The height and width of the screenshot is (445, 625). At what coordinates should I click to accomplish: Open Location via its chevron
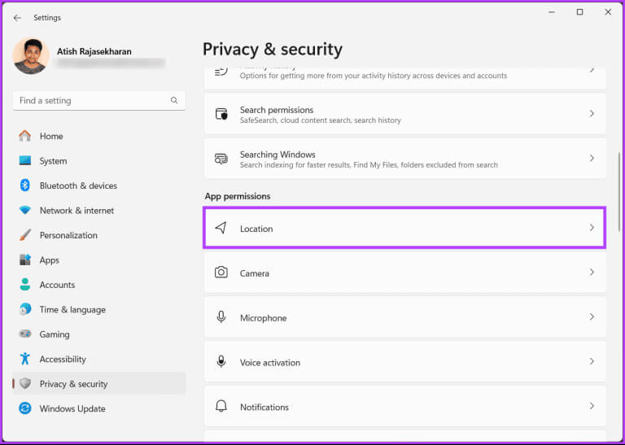pyautogui.click(x=592, y=228)
